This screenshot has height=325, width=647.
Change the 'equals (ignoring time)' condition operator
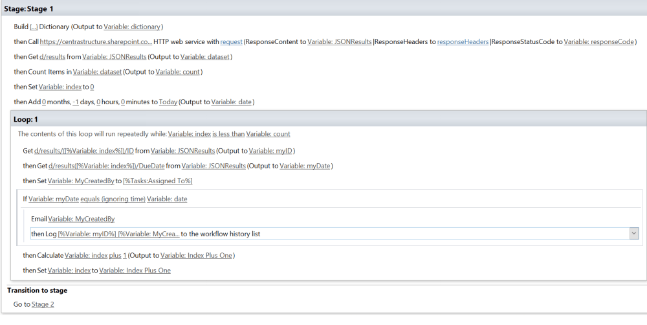tap(113, 199)
